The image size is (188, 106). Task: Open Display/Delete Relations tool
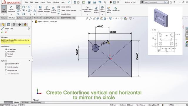coord(87,9)
